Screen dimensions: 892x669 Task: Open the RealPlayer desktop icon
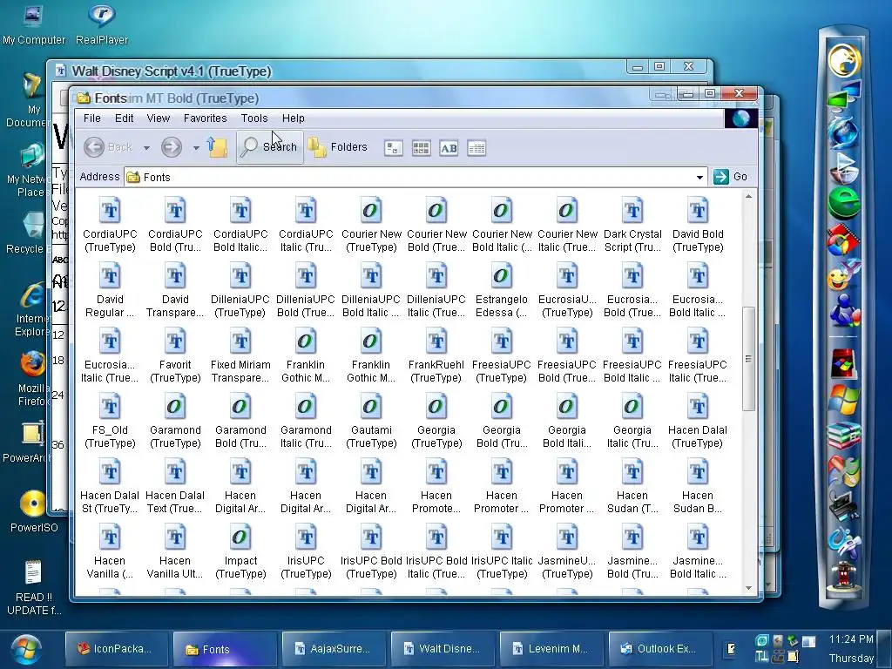pyautogui.click(x=102, y=25)
